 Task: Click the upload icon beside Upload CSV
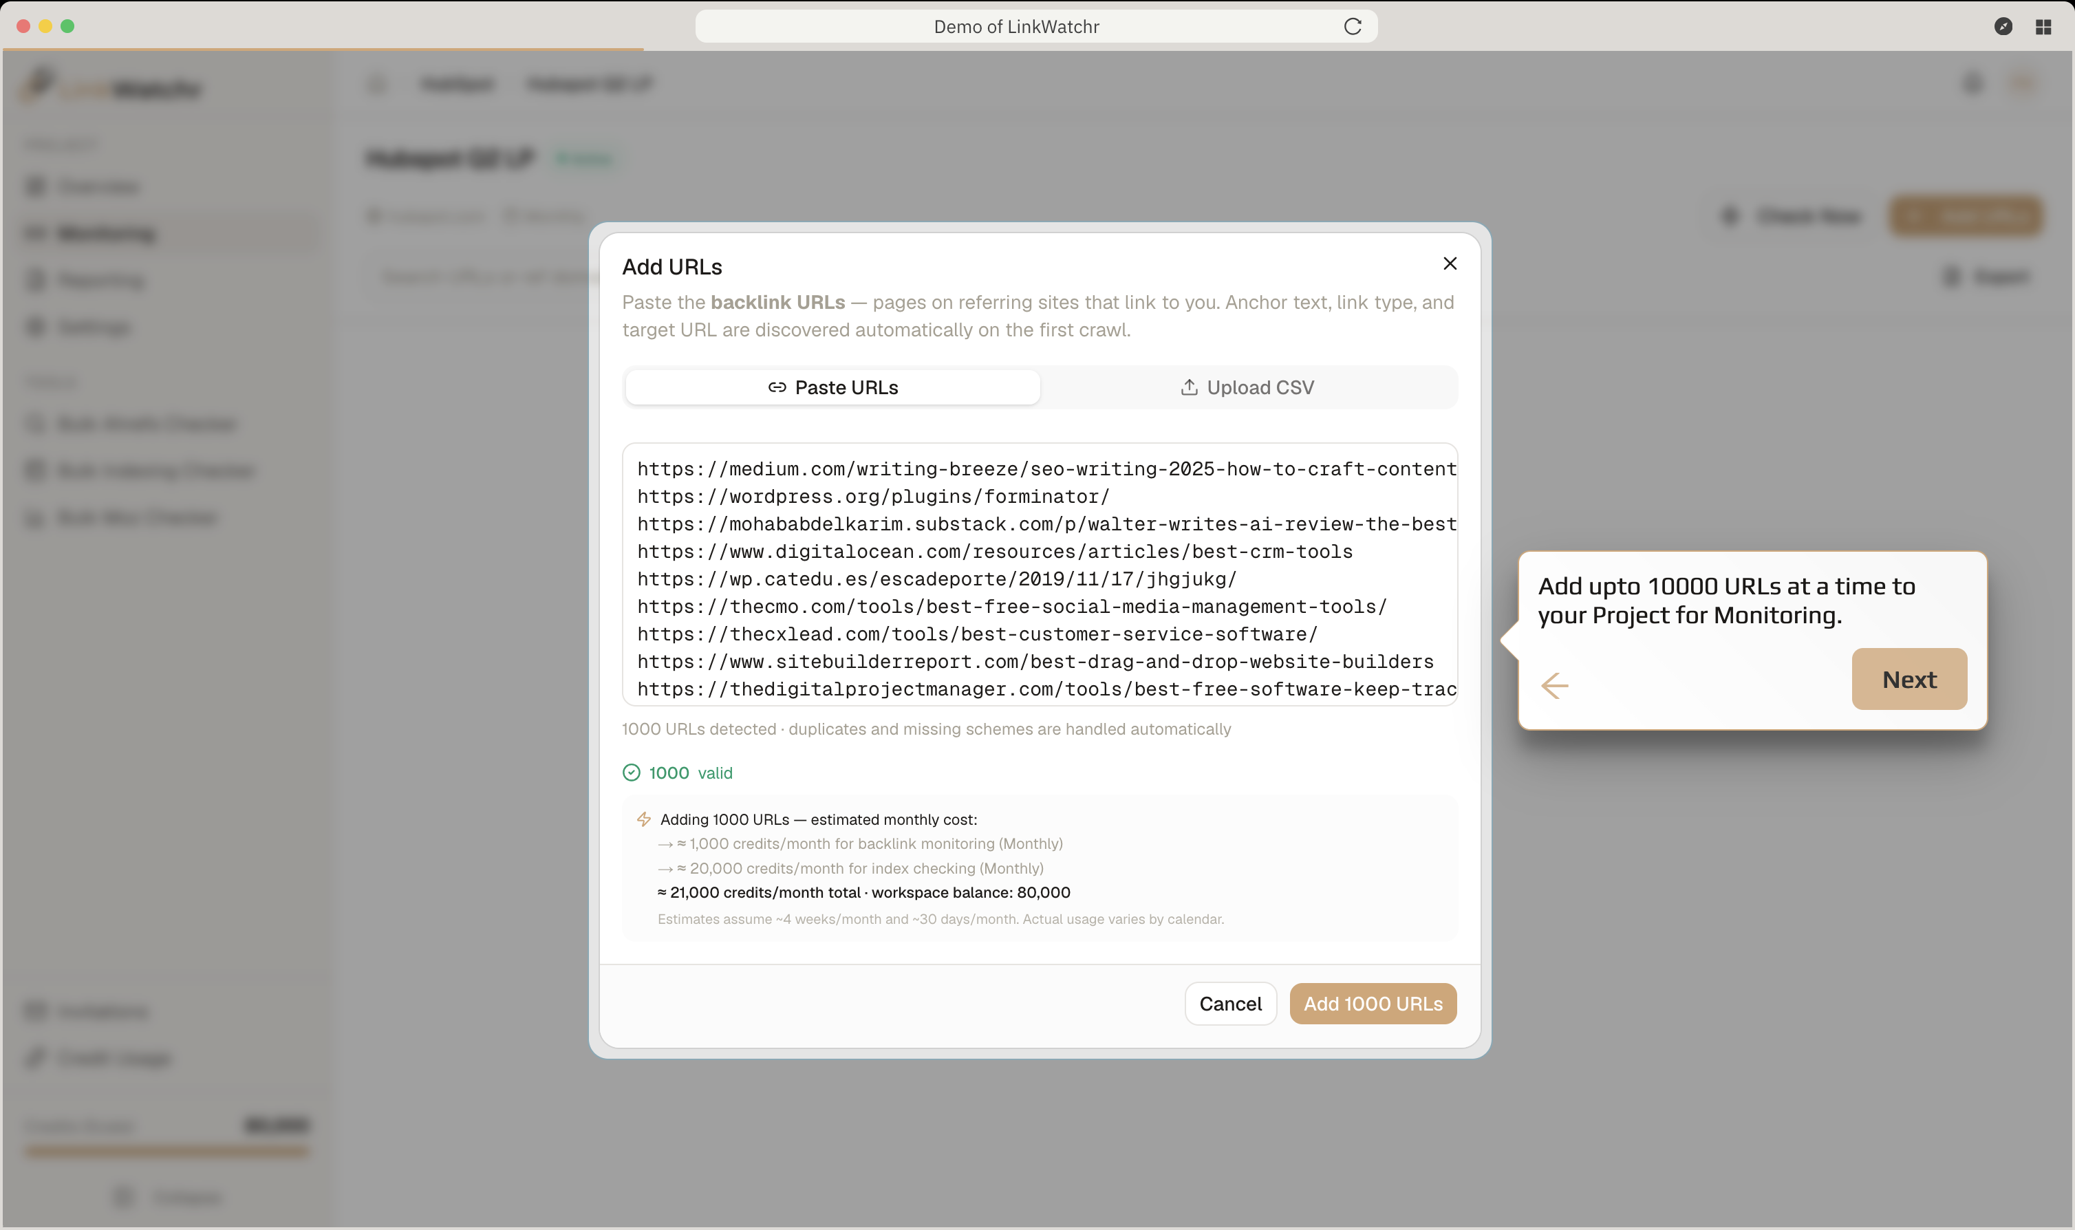point(1189,387)
